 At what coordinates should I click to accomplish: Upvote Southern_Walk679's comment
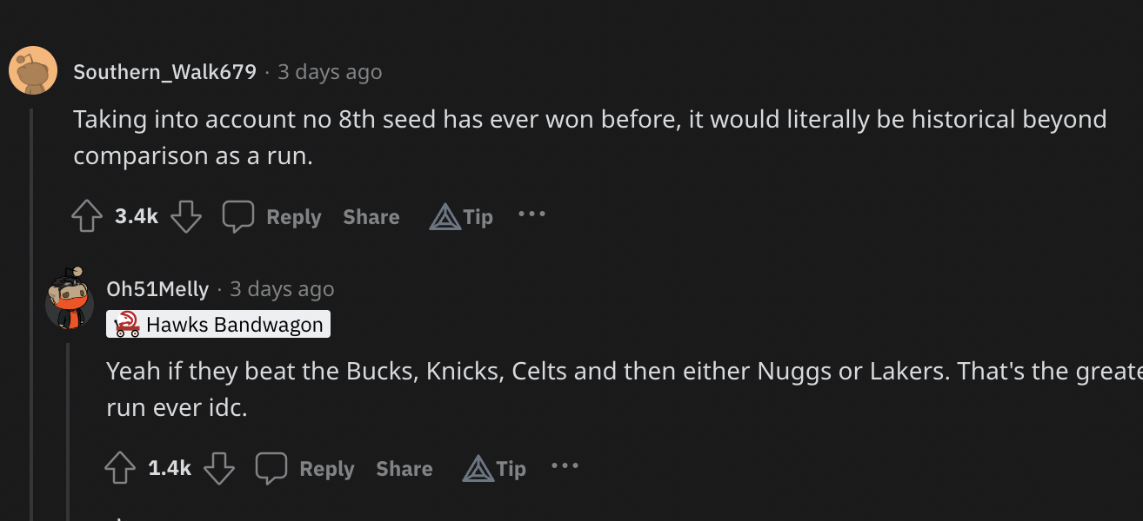(x=87, y=216)
